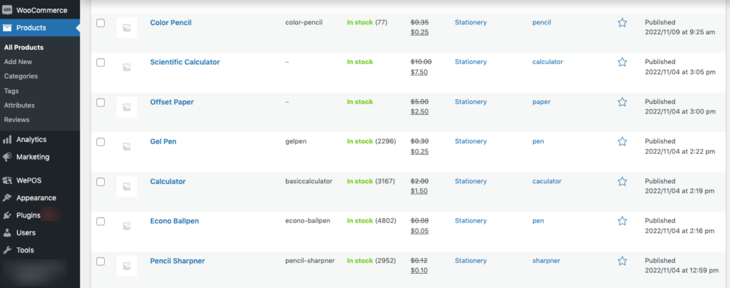This screenshot has width=730, height=288.
Task: Go to Attributes in Products submenu
Action: [19, 106]
